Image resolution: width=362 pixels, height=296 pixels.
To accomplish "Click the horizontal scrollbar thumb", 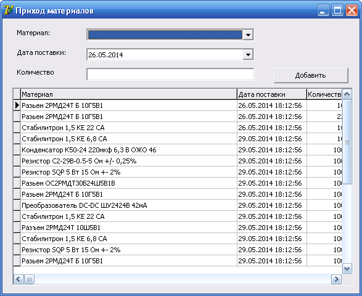I will pyautogui.click(x=29, y=279).
